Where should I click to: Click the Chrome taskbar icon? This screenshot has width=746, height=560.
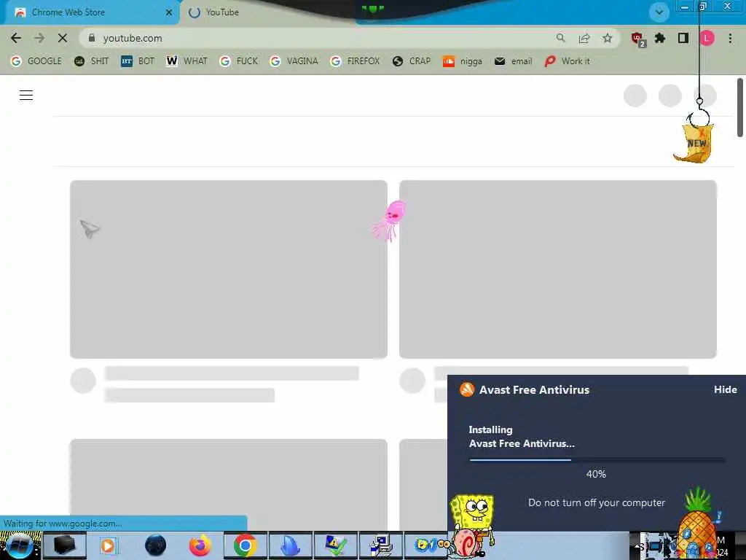[x=245, y=545]
